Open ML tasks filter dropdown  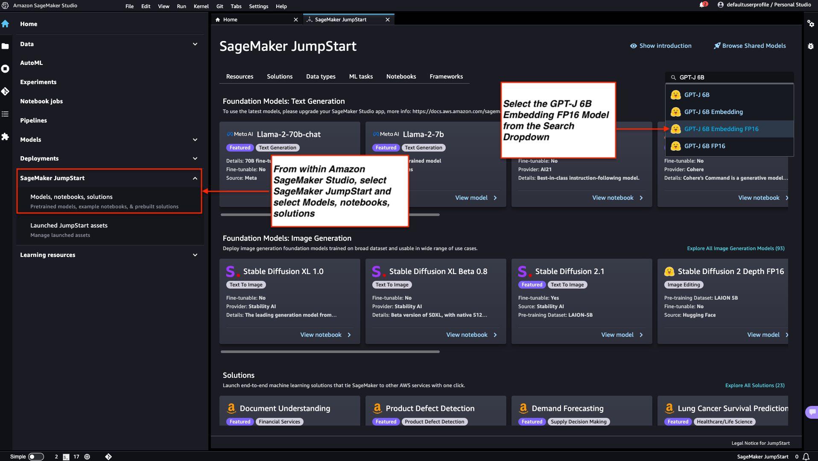[x=361, y=76]
